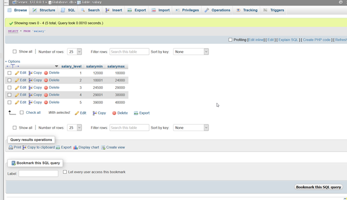347x200 pixels.
Task: Click the Copy icon in row with salarymin 39000
Action: [31, 103]
